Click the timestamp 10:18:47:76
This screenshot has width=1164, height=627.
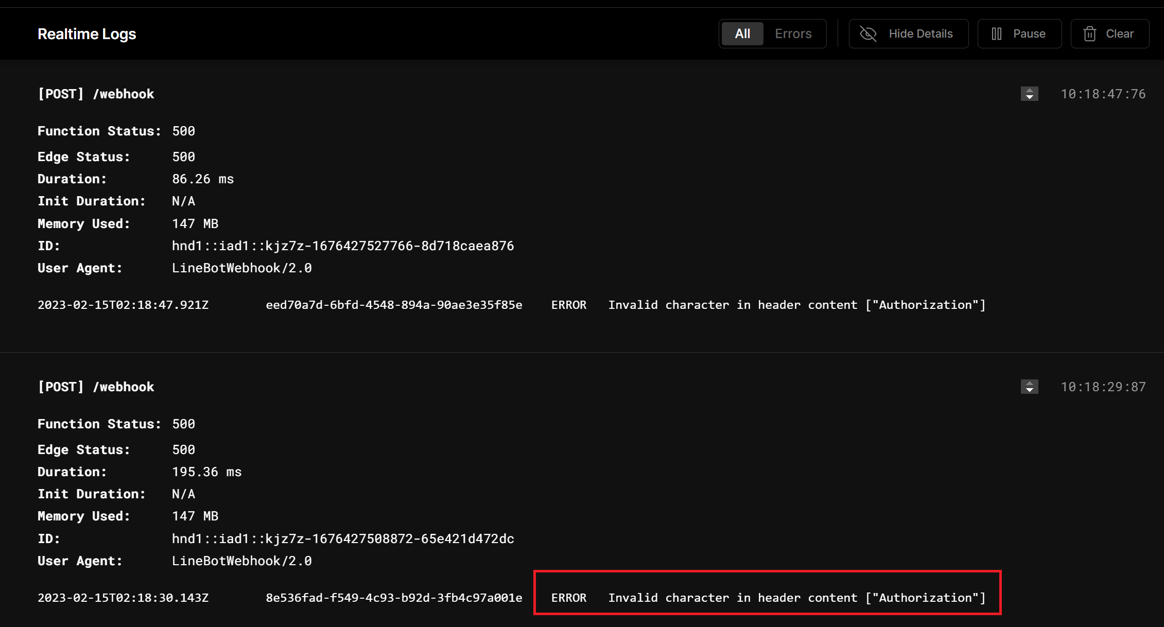pos(1102,94)
